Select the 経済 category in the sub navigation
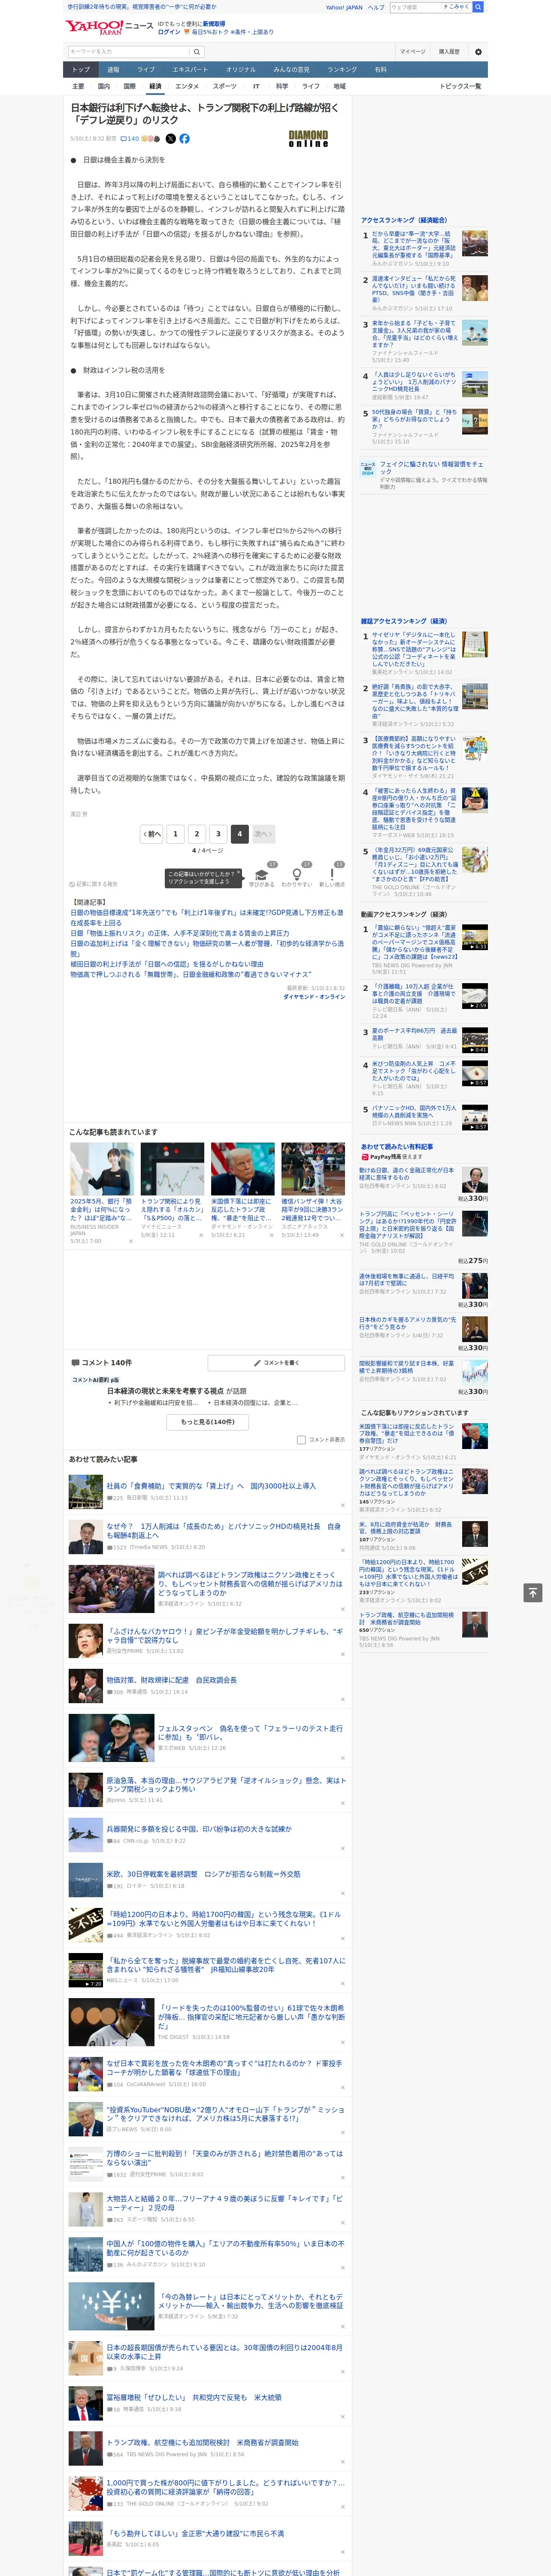551x2576 pixels. [x=155, y=87]
